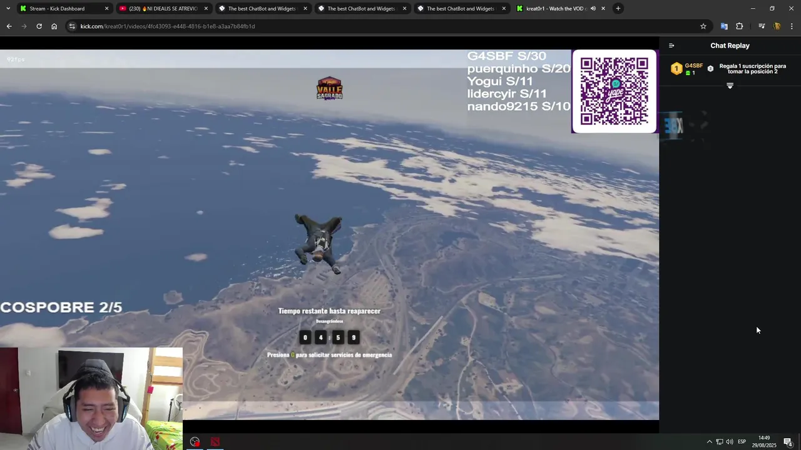The height and width of the screenshot is (450, 801).
Task: Open the volume speaker tray icon
Action: point(730,442)
